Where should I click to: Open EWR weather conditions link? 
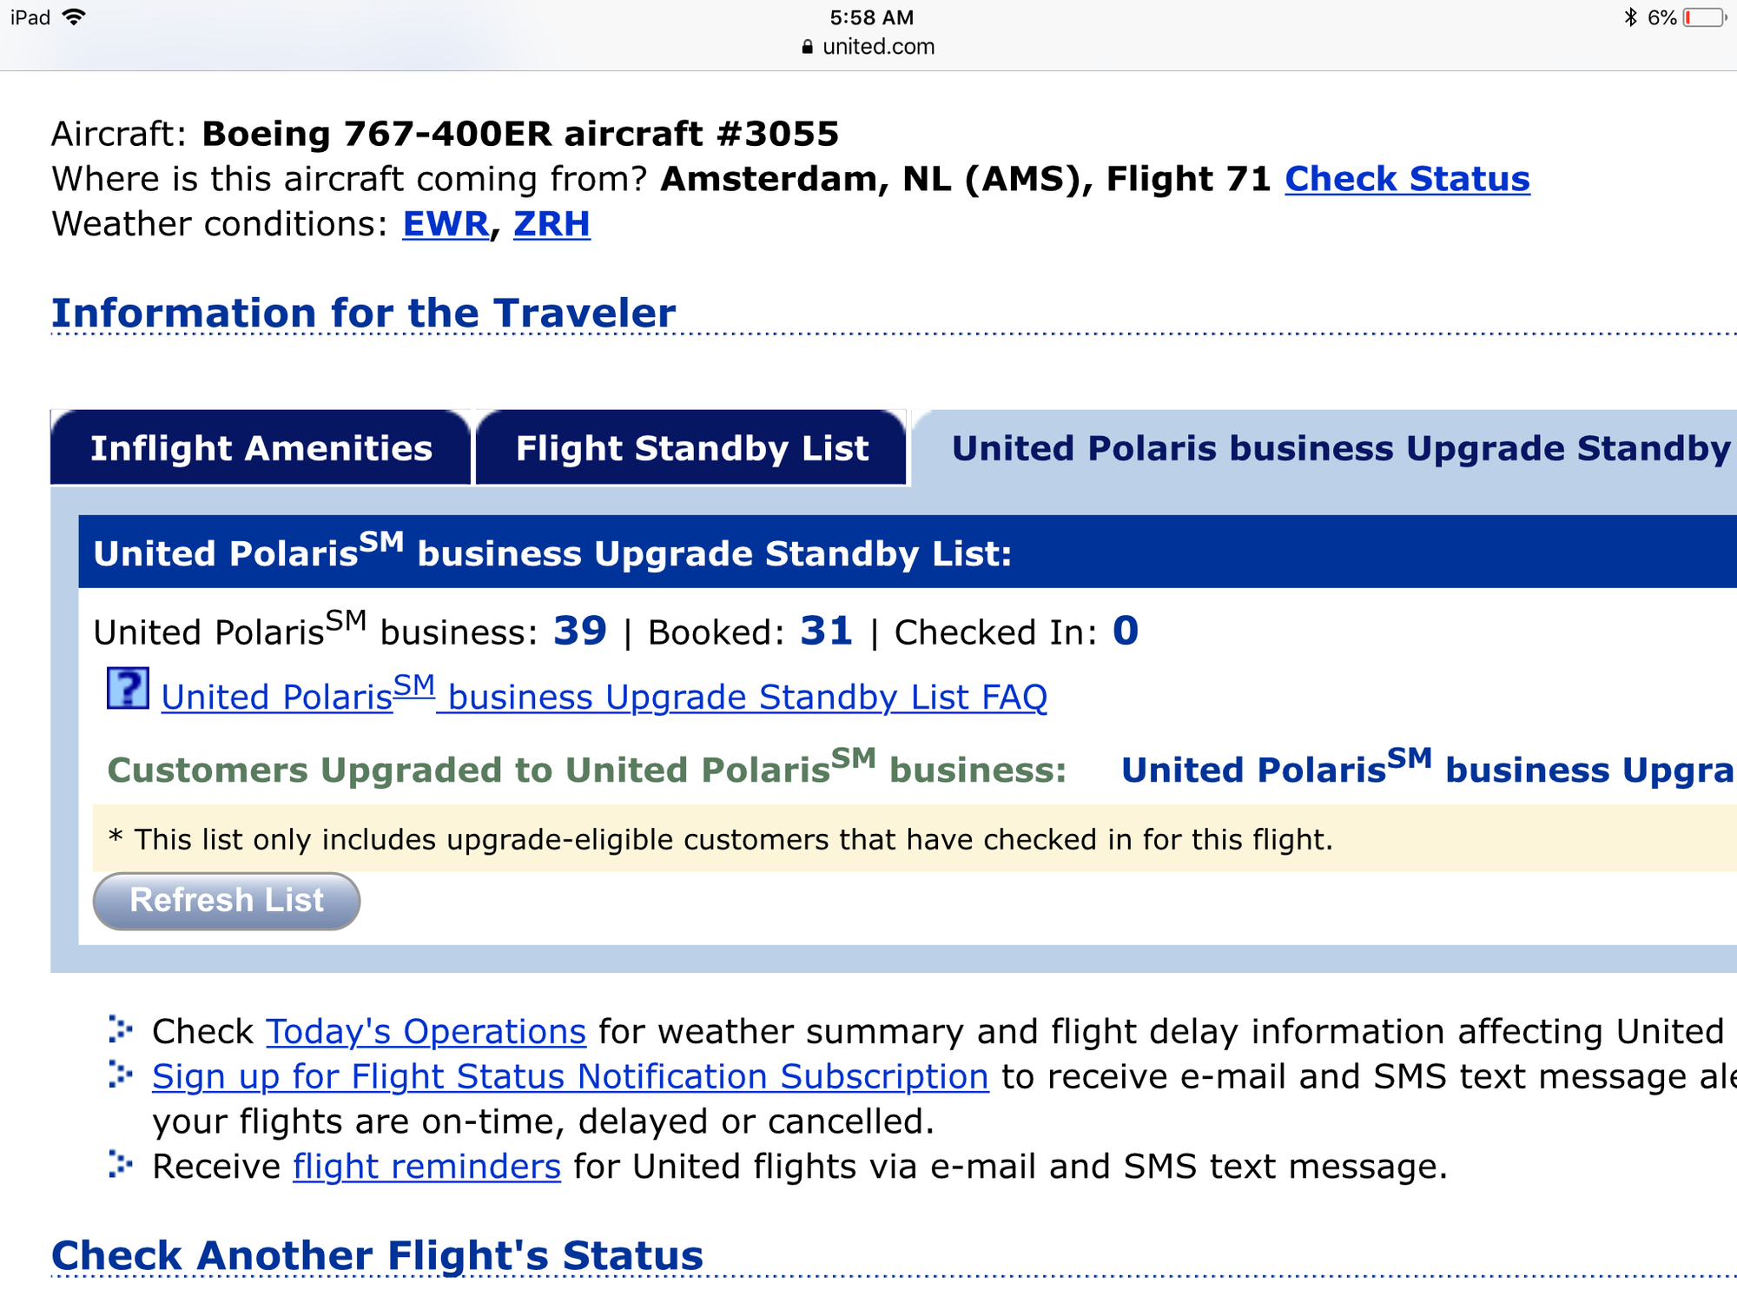[x=446, y=224]
